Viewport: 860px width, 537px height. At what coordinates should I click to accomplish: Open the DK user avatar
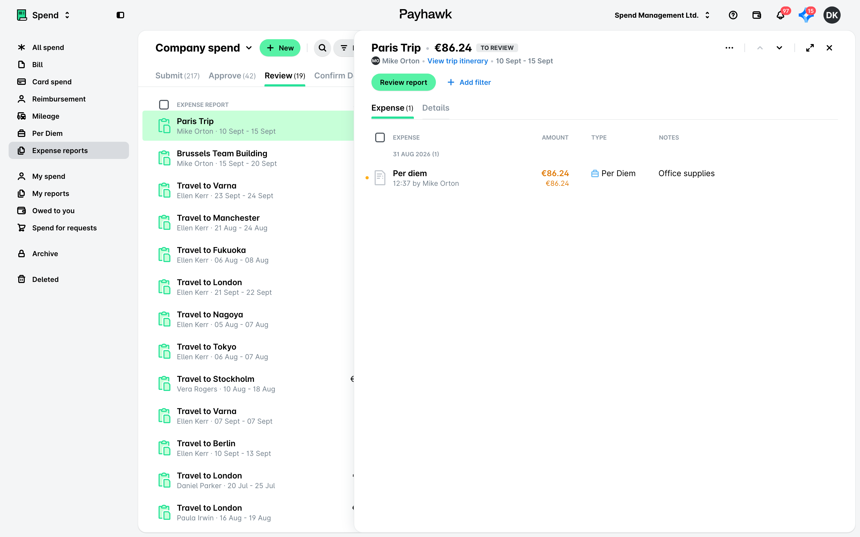pos(832,15)
